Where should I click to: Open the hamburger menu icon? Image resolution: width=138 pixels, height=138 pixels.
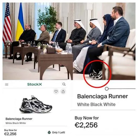click(x=7, y=84)
